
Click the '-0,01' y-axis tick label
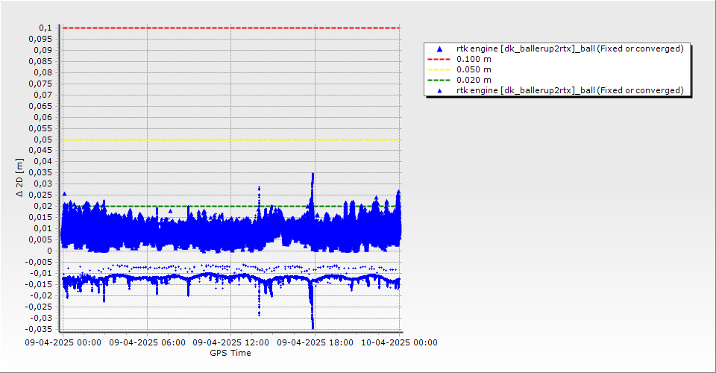tap(41, 274)
